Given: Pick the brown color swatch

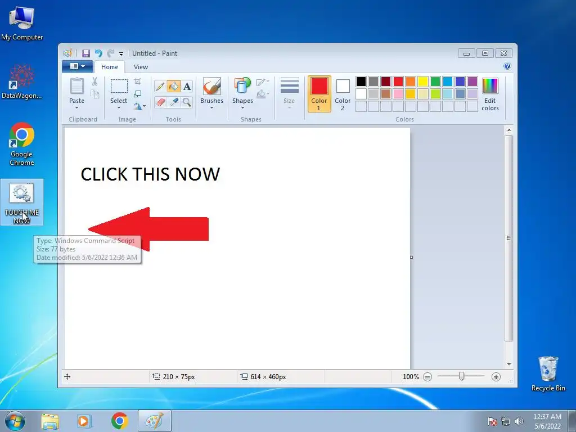Looking at the screenshot, I should pyautogui.click(x=386, y=94).
